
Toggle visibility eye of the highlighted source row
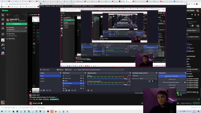pyautogui.click(x=81, y=83)
